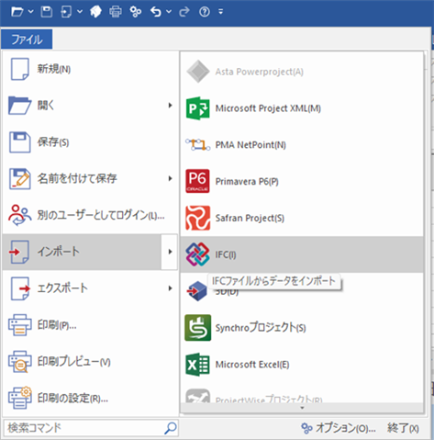Expand the undo history dropdown arrow

coord(169,12)
